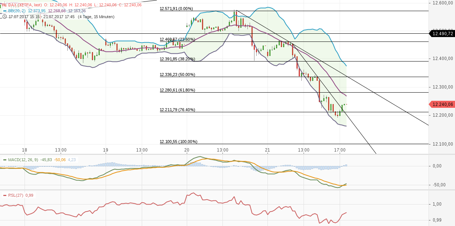
Task: Click the green instrument icon in top-left corner
Action: 1,6
